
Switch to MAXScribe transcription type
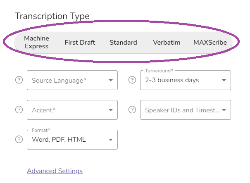click(210, 43)
